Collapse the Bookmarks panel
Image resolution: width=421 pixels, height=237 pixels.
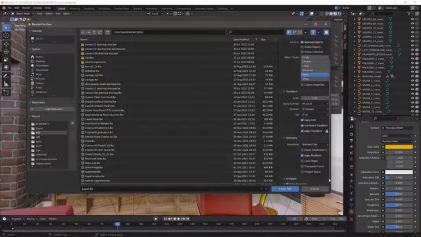click(37, 103)
